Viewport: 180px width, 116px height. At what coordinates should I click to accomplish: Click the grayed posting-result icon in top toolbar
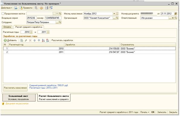36,8
